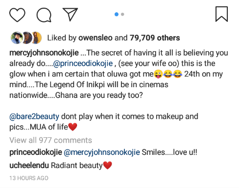Open the middle liker's profile avatar
239x188 pixels.
pos(27,38)
